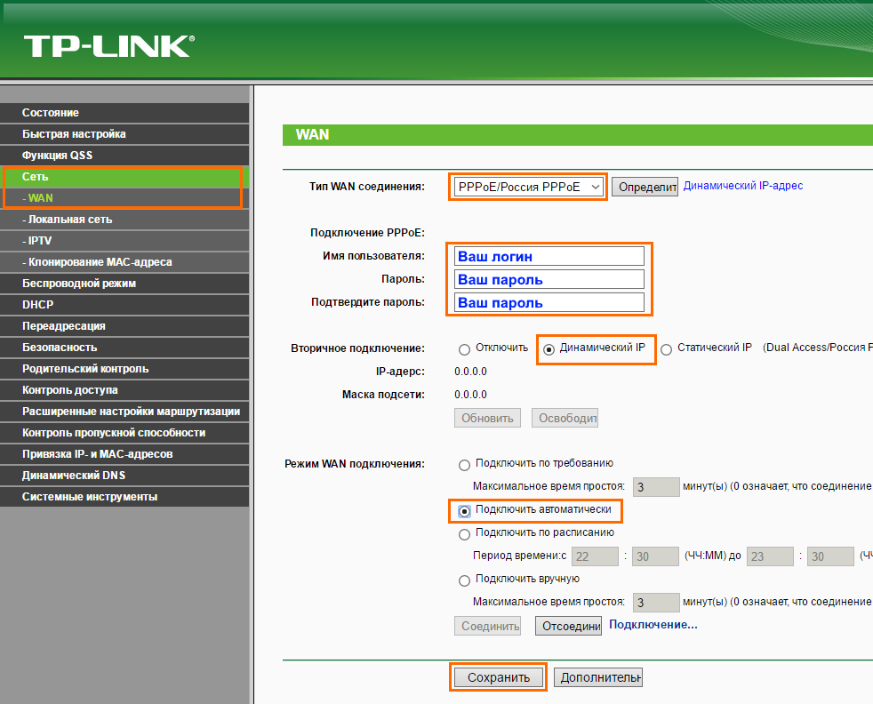Open Расширенные настройки маршрутизации section
The height and width of the screenshot is (704, 873).
124,412
